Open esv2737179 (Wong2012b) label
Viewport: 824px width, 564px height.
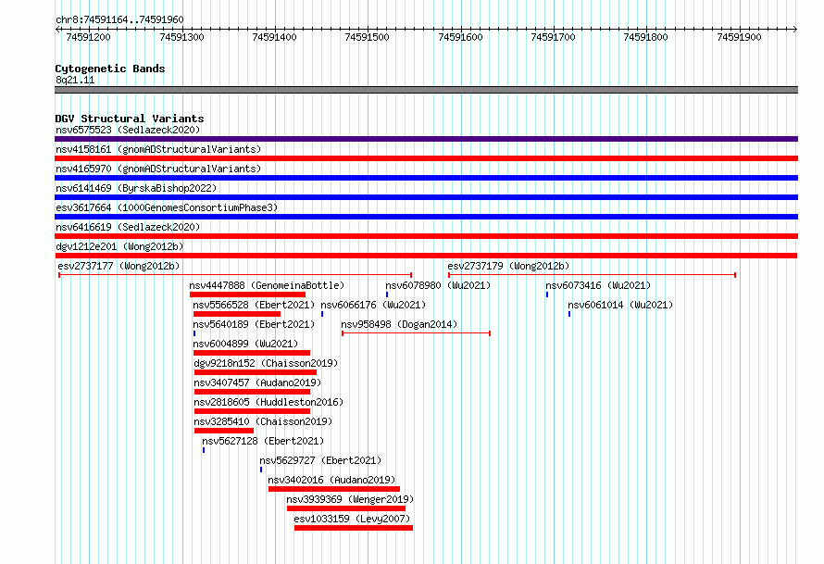(x=508, y=266)
